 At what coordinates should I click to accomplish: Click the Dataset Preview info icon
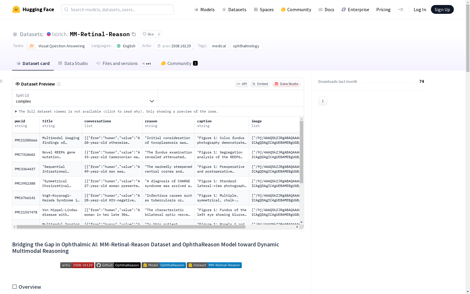click(59, 84)
